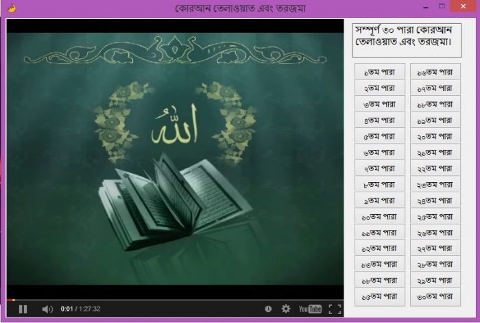This screenshot has height=323, width=480.
Task: Load the ৩০তম পারা video
Action: pos(435,297)
